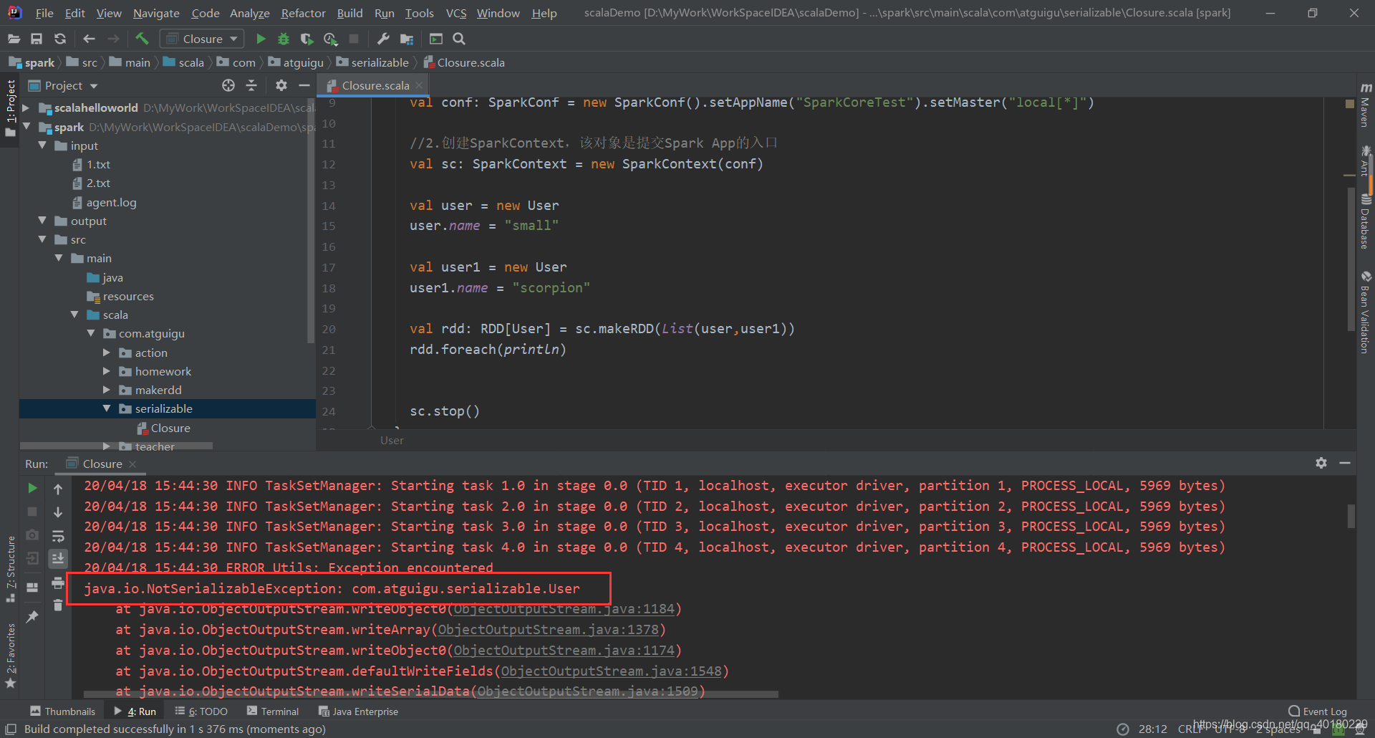Expand the homework package
This screenshot has width=1375, height=738.
point(107,371)
